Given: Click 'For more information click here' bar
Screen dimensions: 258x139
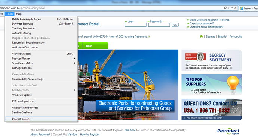Looking at the screenshot, I should (211, 118).
